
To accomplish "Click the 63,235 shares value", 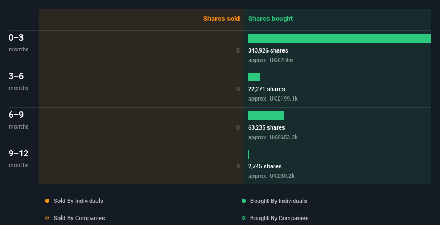I will 266,127.
